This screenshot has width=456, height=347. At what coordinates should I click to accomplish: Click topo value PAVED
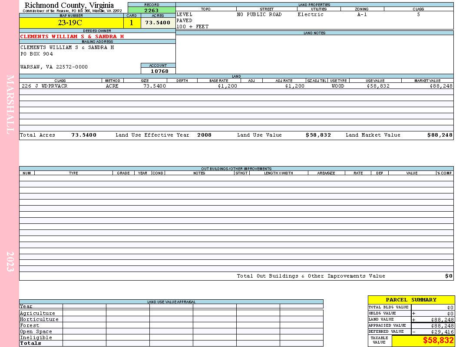185,20
